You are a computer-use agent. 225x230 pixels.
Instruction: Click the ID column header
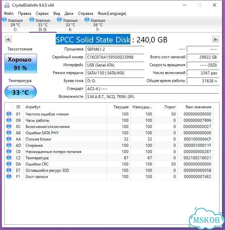pyautogui.click(x=18, y=107)
